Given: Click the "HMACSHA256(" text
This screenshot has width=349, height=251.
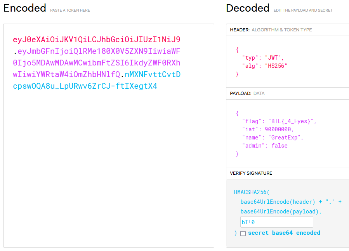Looking at the screenshot, I should [x=252, y=192].
